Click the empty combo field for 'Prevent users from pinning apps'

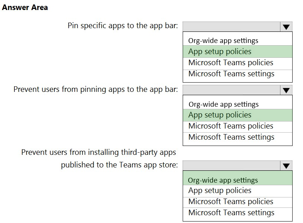tap(231, 90)
